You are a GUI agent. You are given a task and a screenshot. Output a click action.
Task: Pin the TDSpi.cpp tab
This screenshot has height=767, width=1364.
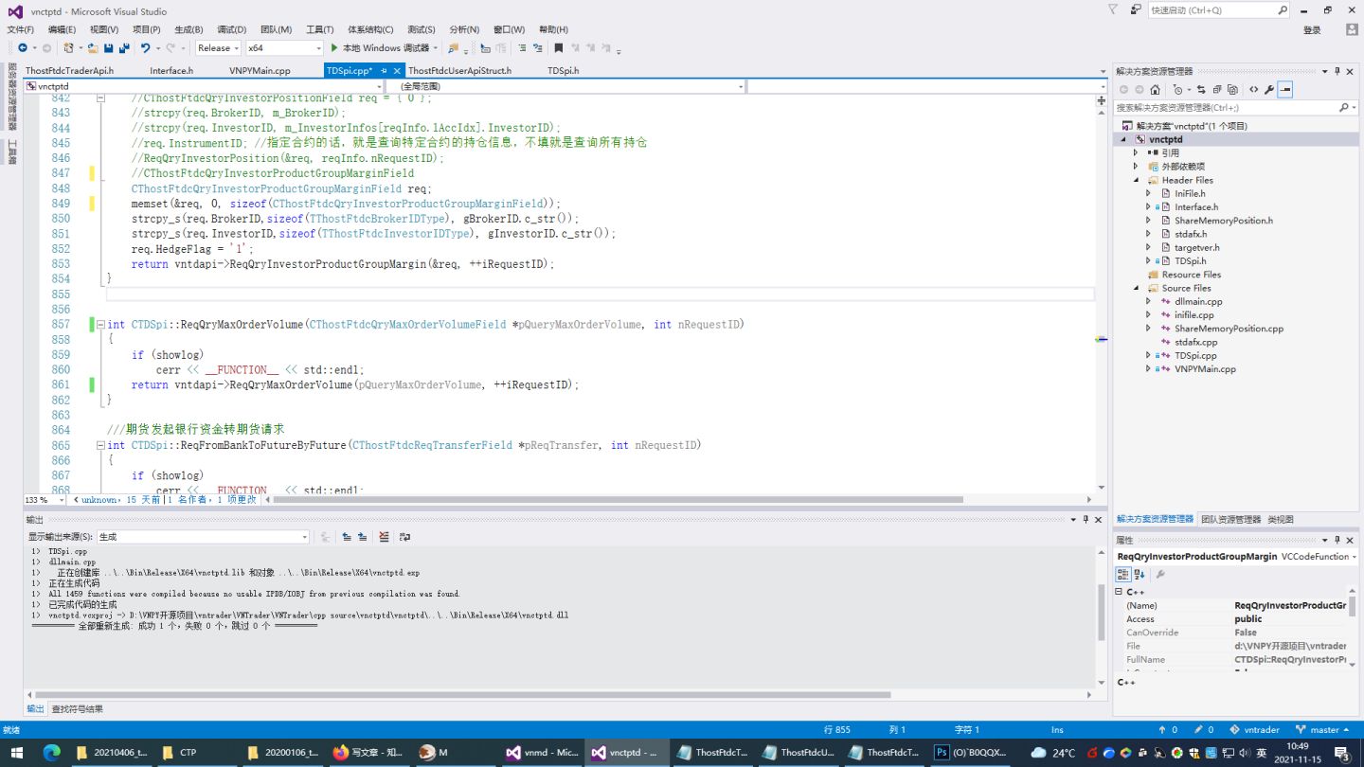384,70
